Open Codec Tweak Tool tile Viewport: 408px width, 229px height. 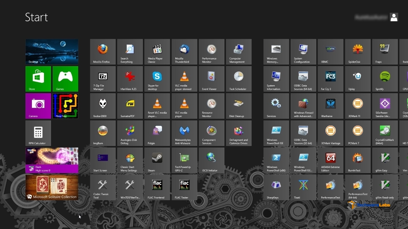[103, 187]
